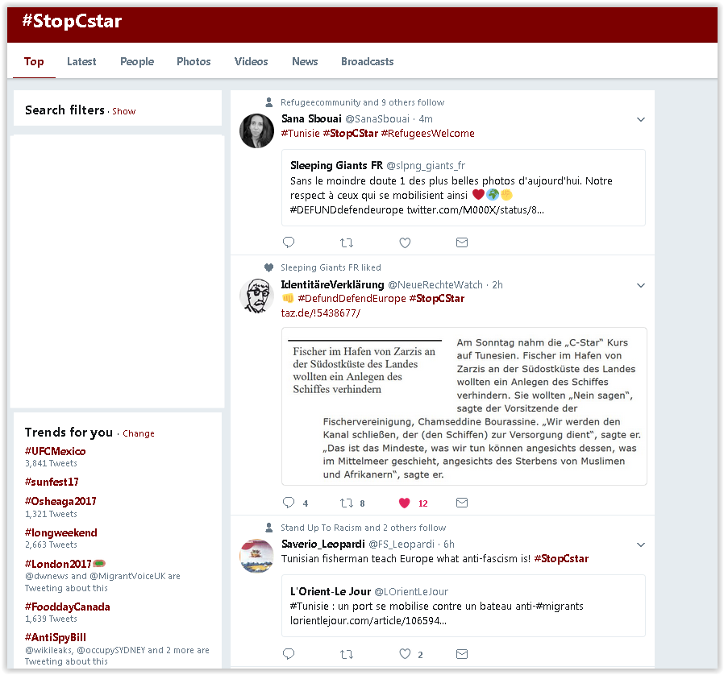Click the 4m timestamp on Sana's tweet
Viewport: 724px width, 675px height.
(x=426, y=119)
